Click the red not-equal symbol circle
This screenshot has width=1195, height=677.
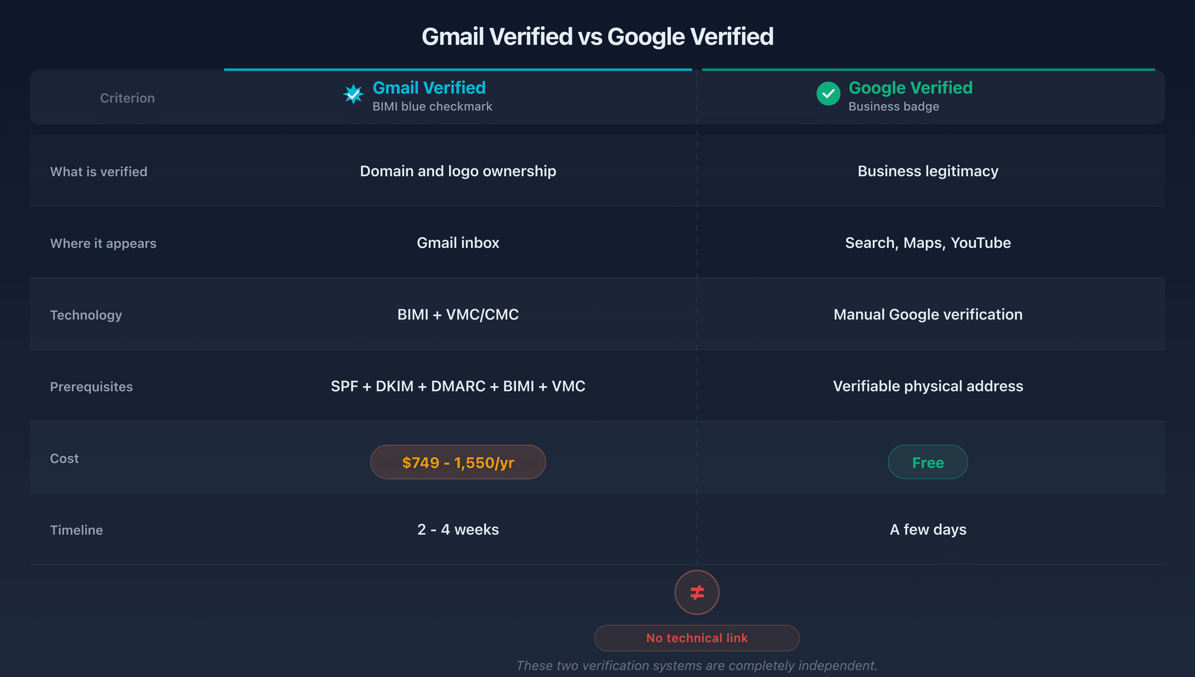(696, 592)
